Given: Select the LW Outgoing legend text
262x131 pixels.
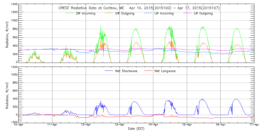Looking at the screenshot, I should point(203,13).
